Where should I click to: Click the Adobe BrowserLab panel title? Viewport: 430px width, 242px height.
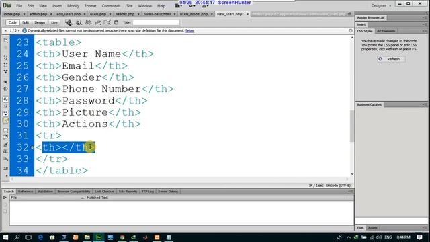[x=371, y=18]
